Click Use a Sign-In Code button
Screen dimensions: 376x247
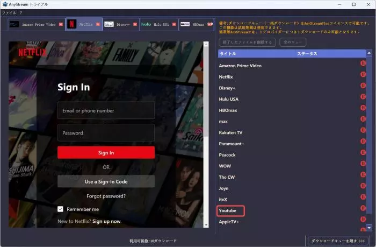106,181
